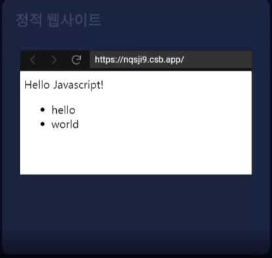Image resolution: width=272 pixels, height=258 pixels.
Task: Reload the page with the refresh icon
Action: 76,59
